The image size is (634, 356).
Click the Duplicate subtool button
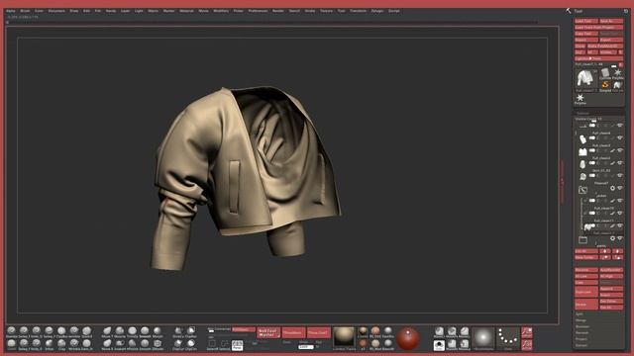585,292
